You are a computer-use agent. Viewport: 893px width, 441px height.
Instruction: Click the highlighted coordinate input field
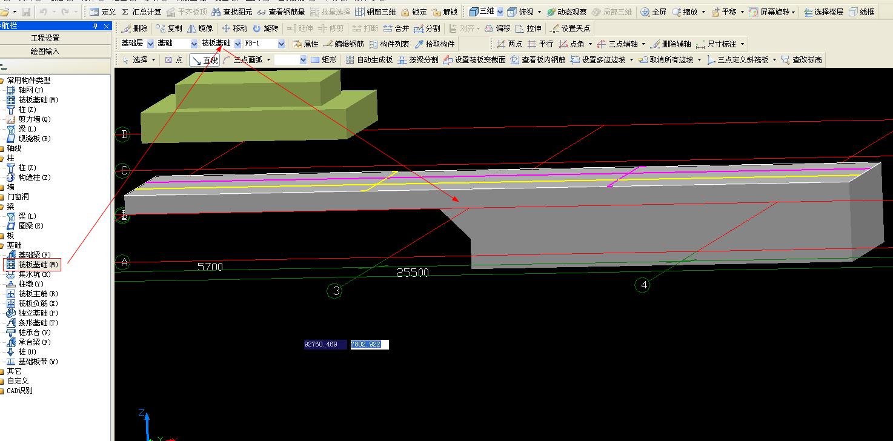click(x=369, y=345)
